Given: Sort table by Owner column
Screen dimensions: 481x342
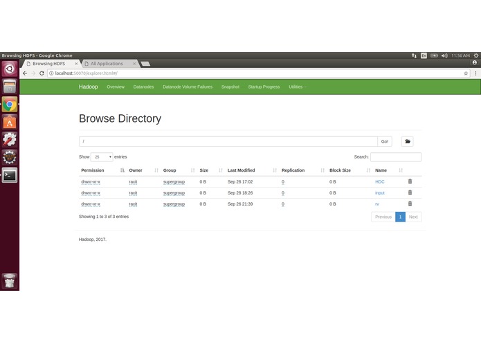Looking at the screenshot, I should pos(143,170).
